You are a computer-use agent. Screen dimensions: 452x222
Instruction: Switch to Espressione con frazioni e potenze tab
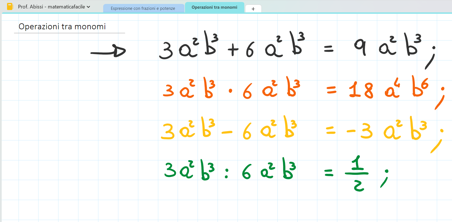point(143,8)
